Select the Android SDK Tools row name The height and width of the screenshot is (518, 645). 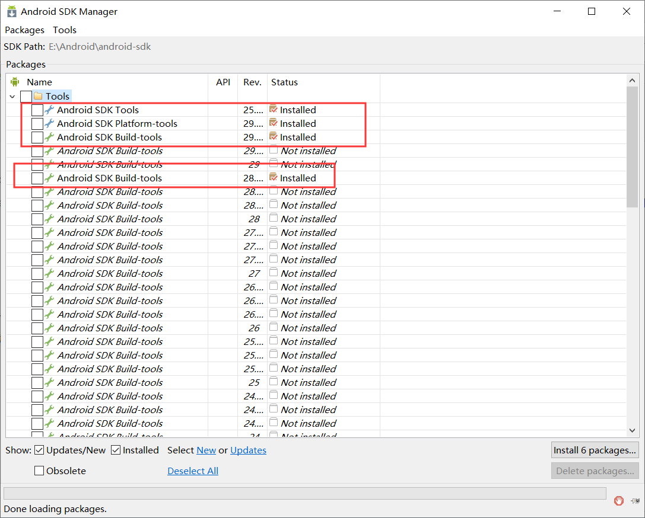click(98, 110)
